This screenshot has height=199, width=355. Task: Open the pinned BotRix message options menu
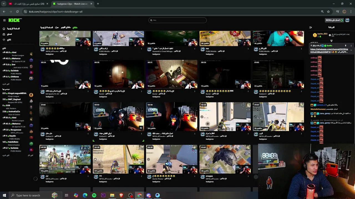(x=351, y=46)
